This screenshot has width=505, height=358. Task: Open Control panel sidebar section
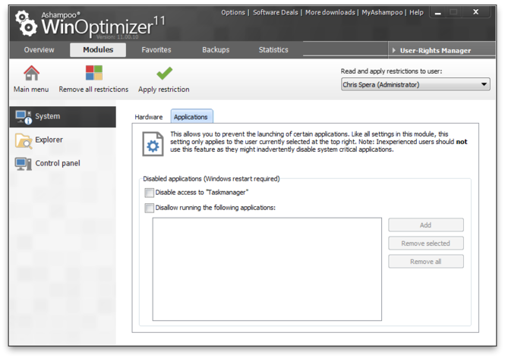(63, 164)
